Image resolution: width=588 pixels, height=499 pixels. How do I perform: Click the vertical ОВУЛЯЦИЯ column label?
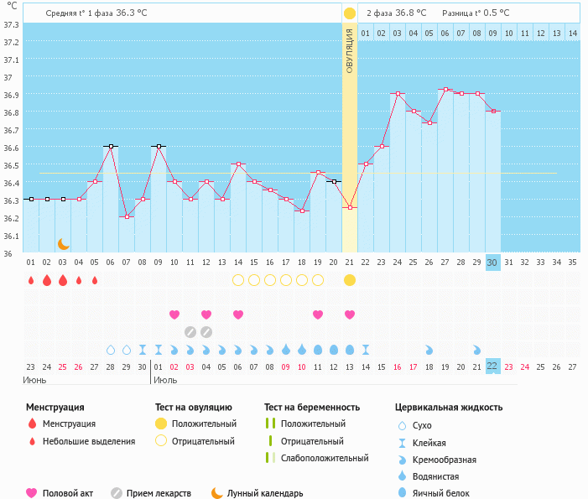point(350,50)
